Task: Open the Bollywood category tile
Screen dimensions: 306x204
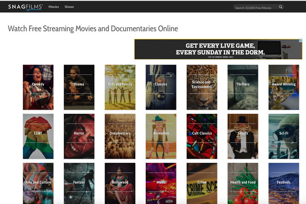Action: [x=120, y=184]
